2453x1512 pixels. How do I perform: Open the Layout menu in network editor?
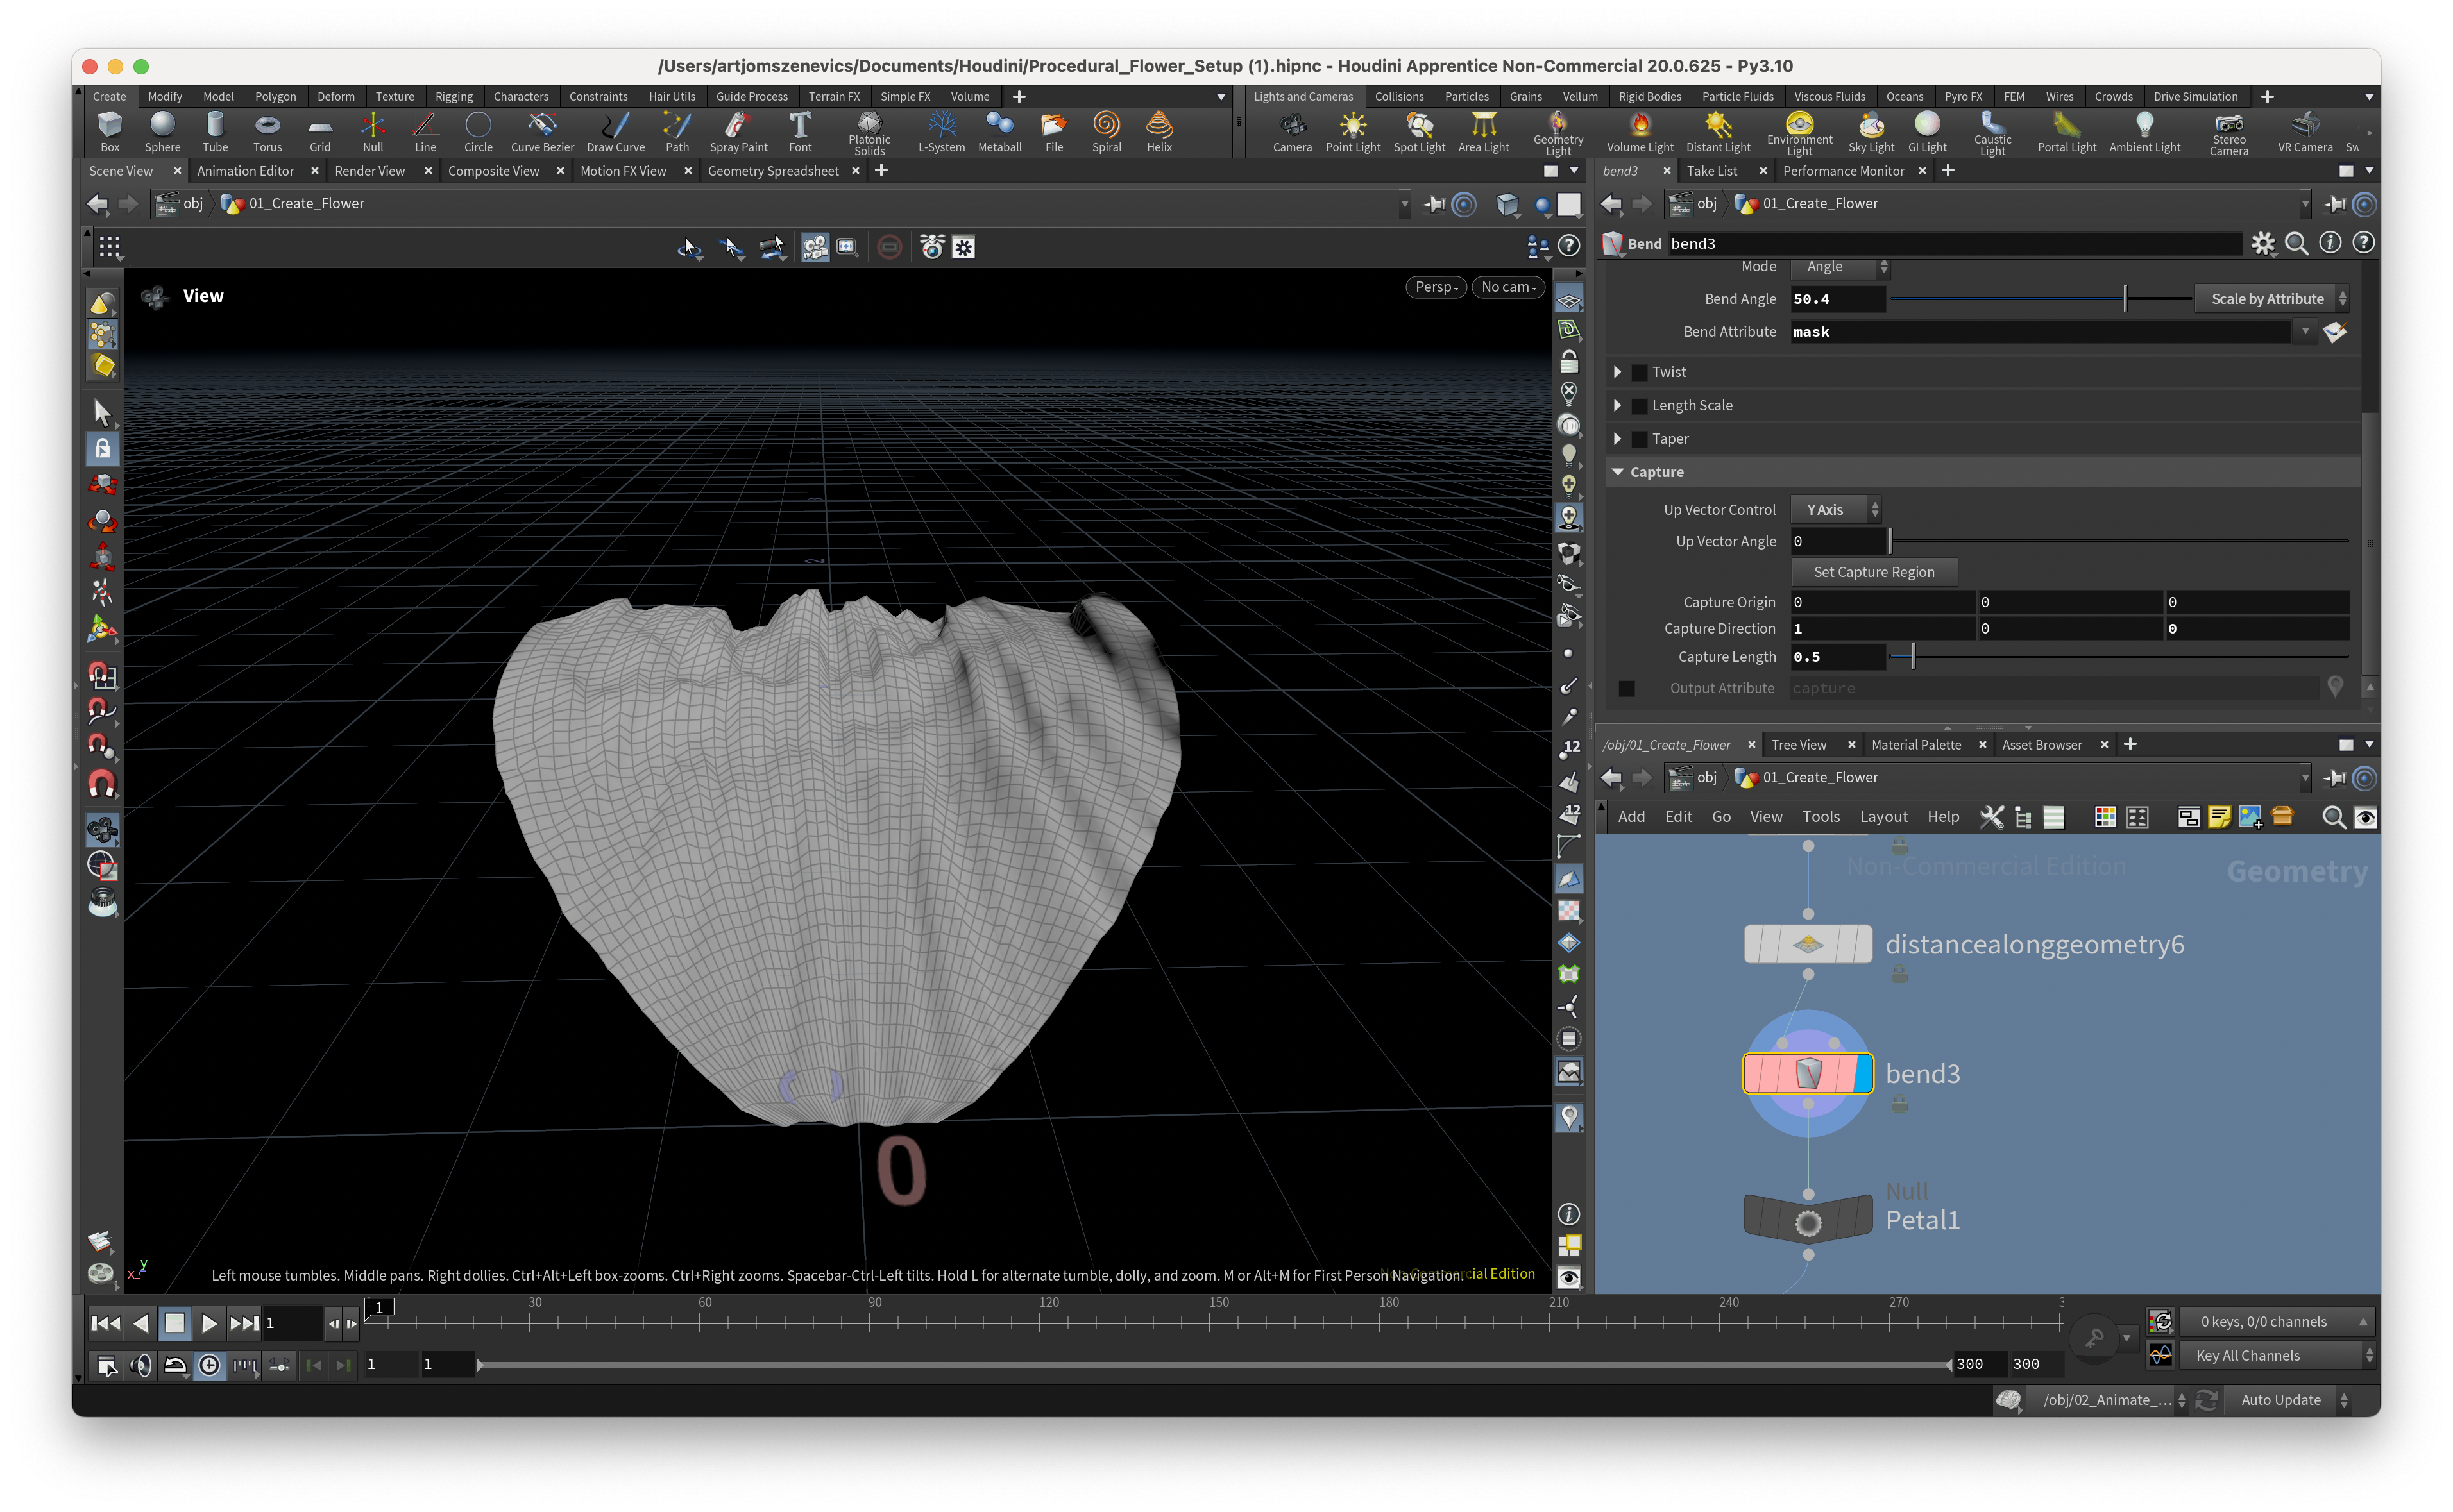click(1883, 817)
